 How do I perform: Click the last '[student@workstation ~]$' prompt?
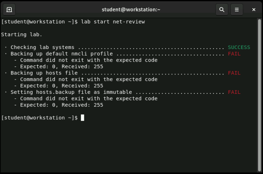39,118
